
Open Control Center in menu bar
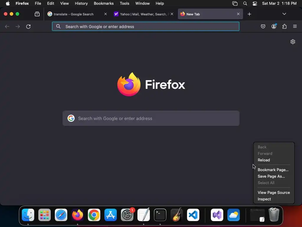[x=255, y=4]
